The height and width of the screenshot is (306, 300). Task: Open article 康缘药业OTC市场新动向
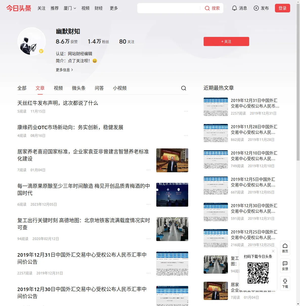70,127
